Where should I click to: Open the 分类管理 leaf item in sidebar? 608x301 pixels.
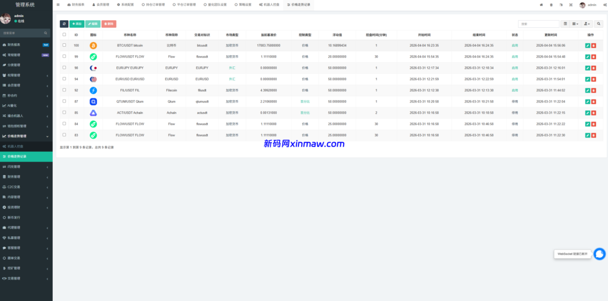pyautogui.click(x=26, y=65)
